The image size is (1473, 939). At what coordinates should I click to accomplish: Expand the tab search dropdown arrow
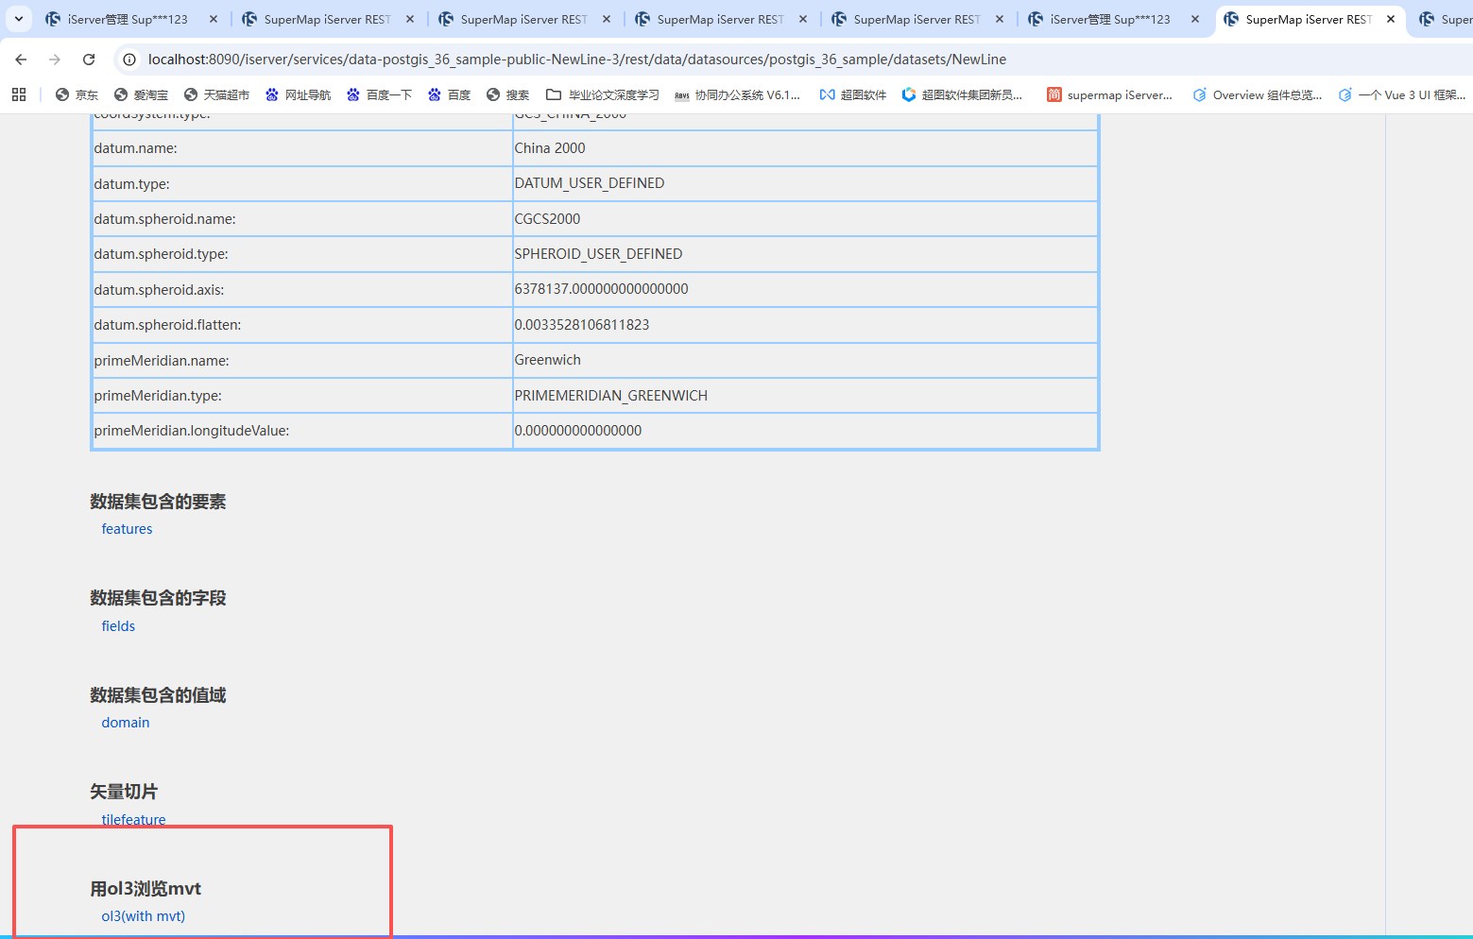coord(19,19)
